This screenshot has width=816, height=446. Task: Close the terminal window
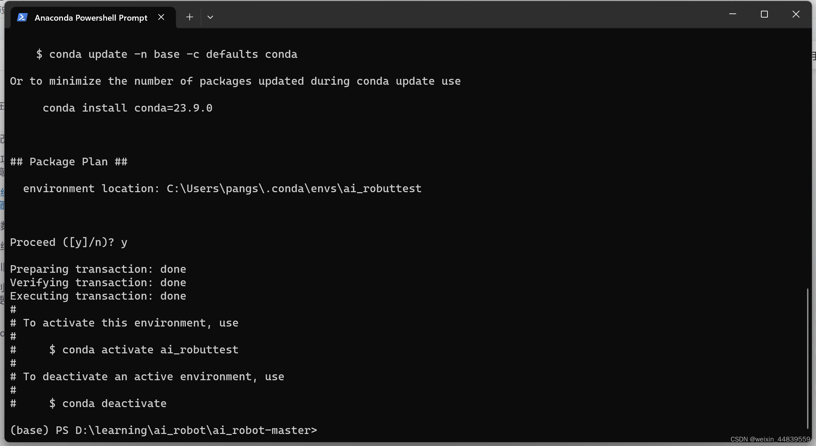click(x=796, y=14)
